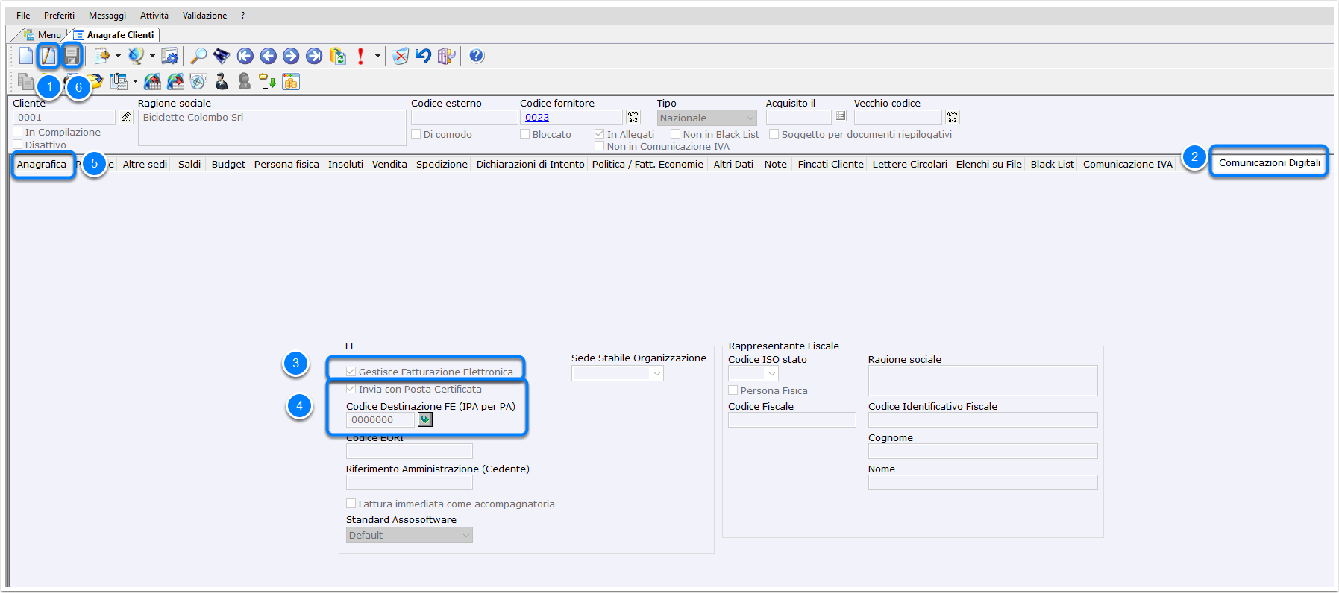Open the Messaggi menu
1339x593 pixels.
[x=107, y=16]
